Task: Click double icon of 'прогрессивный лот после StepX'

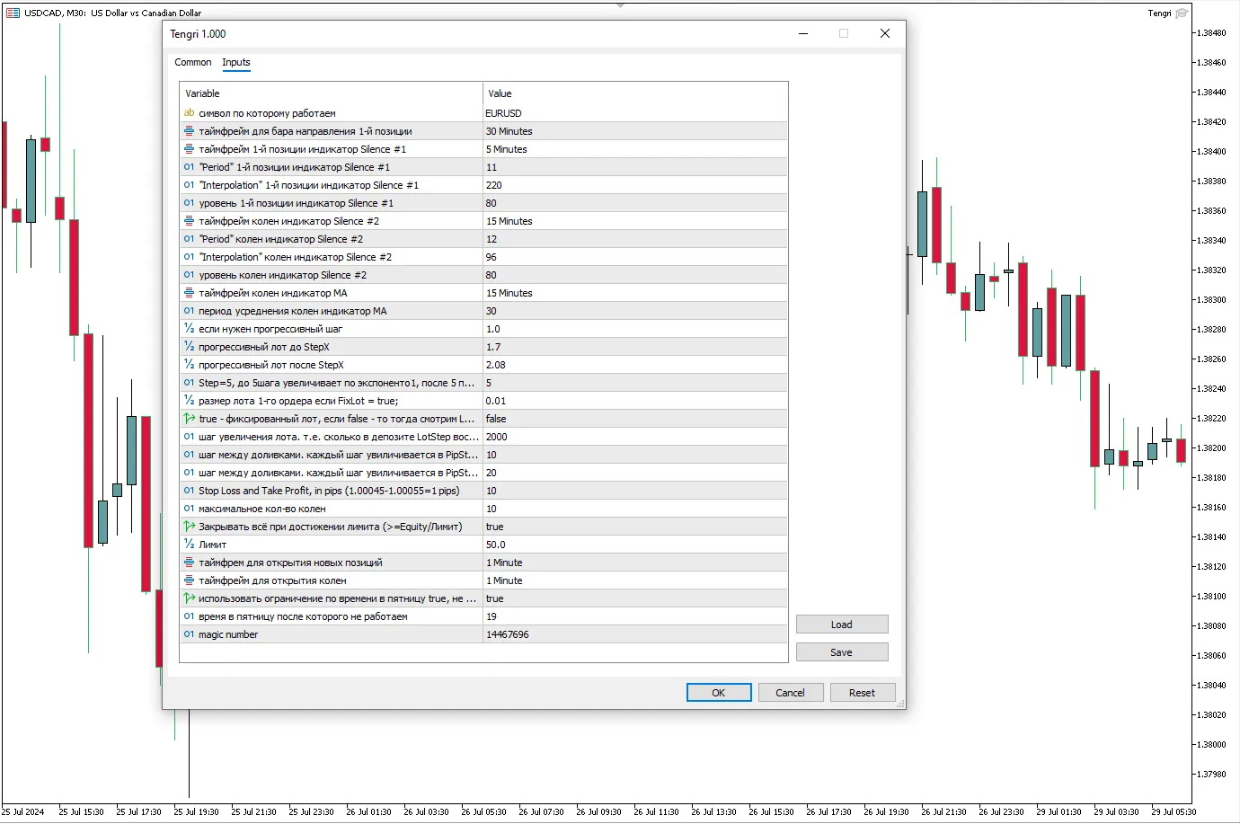Action: pos(189,365)
